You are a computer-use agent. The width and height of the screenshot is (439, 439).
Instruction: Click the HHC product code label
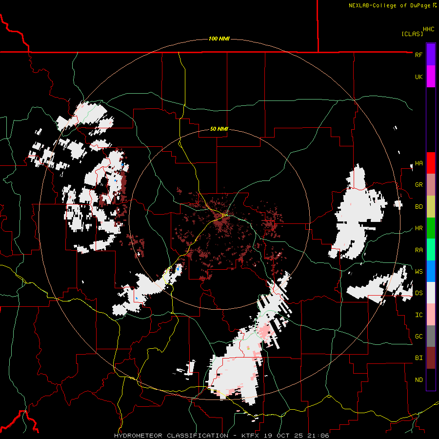429,29
